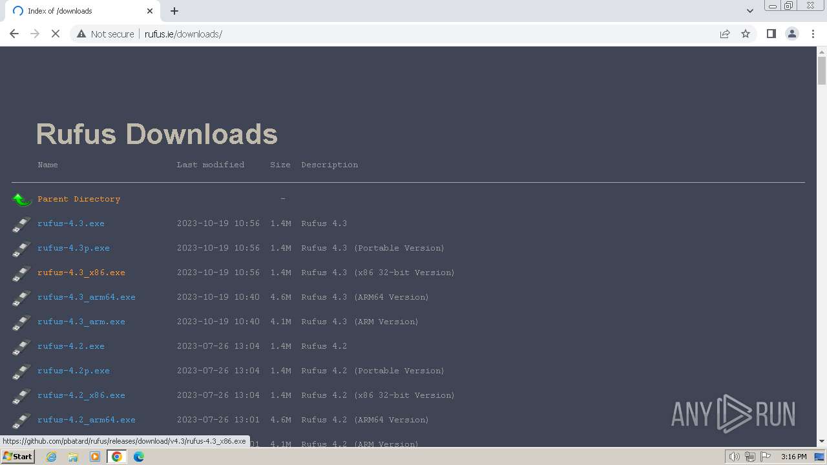This screenshot has height=465, width=827.
Task: Click 'Rufus 4.3 (Portable Version)' description
Action: click(x=373, y=248)
